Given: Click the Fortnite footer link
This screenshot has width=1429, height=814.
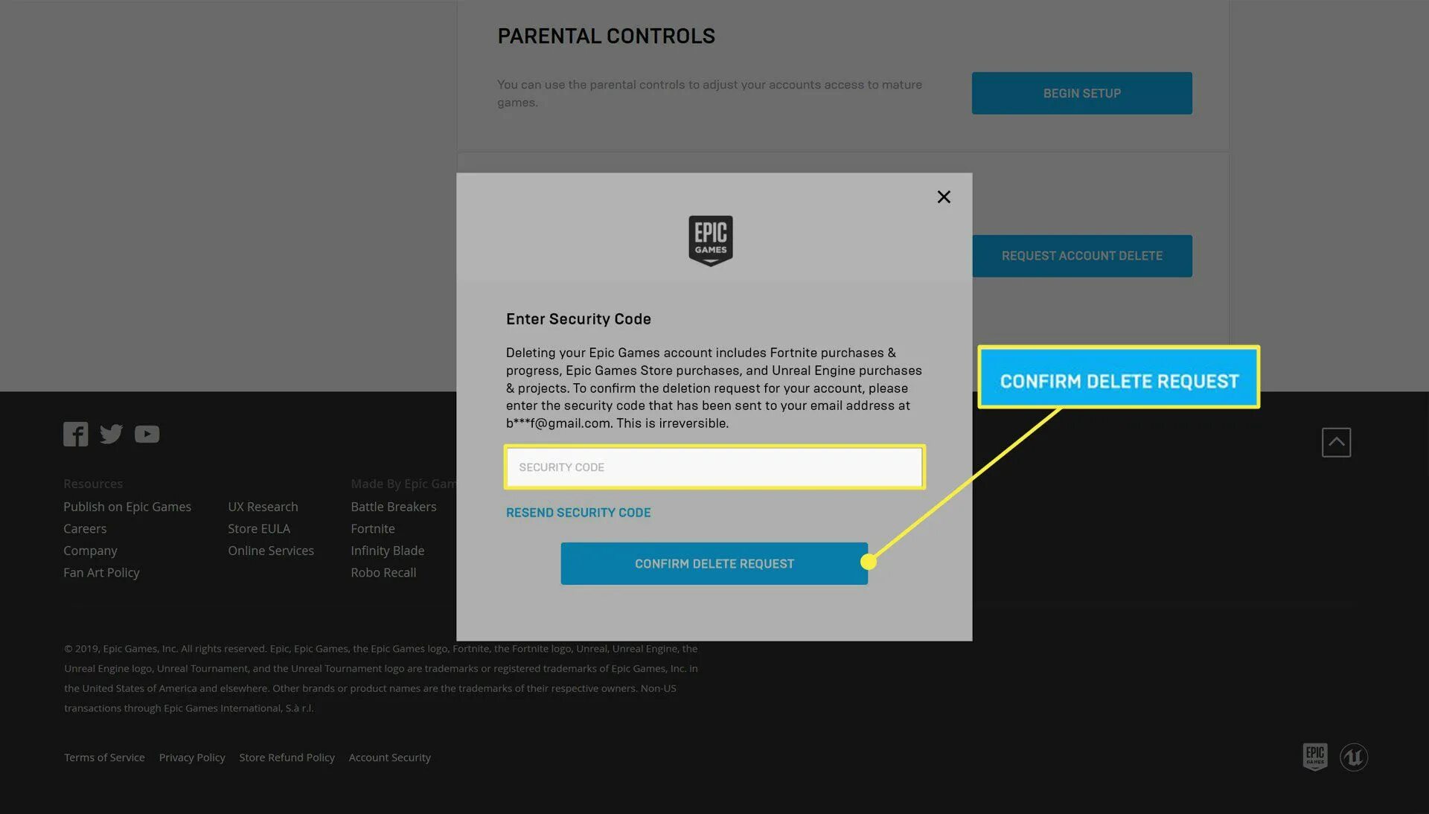Looking at the screenshot, I should (372, 528).
